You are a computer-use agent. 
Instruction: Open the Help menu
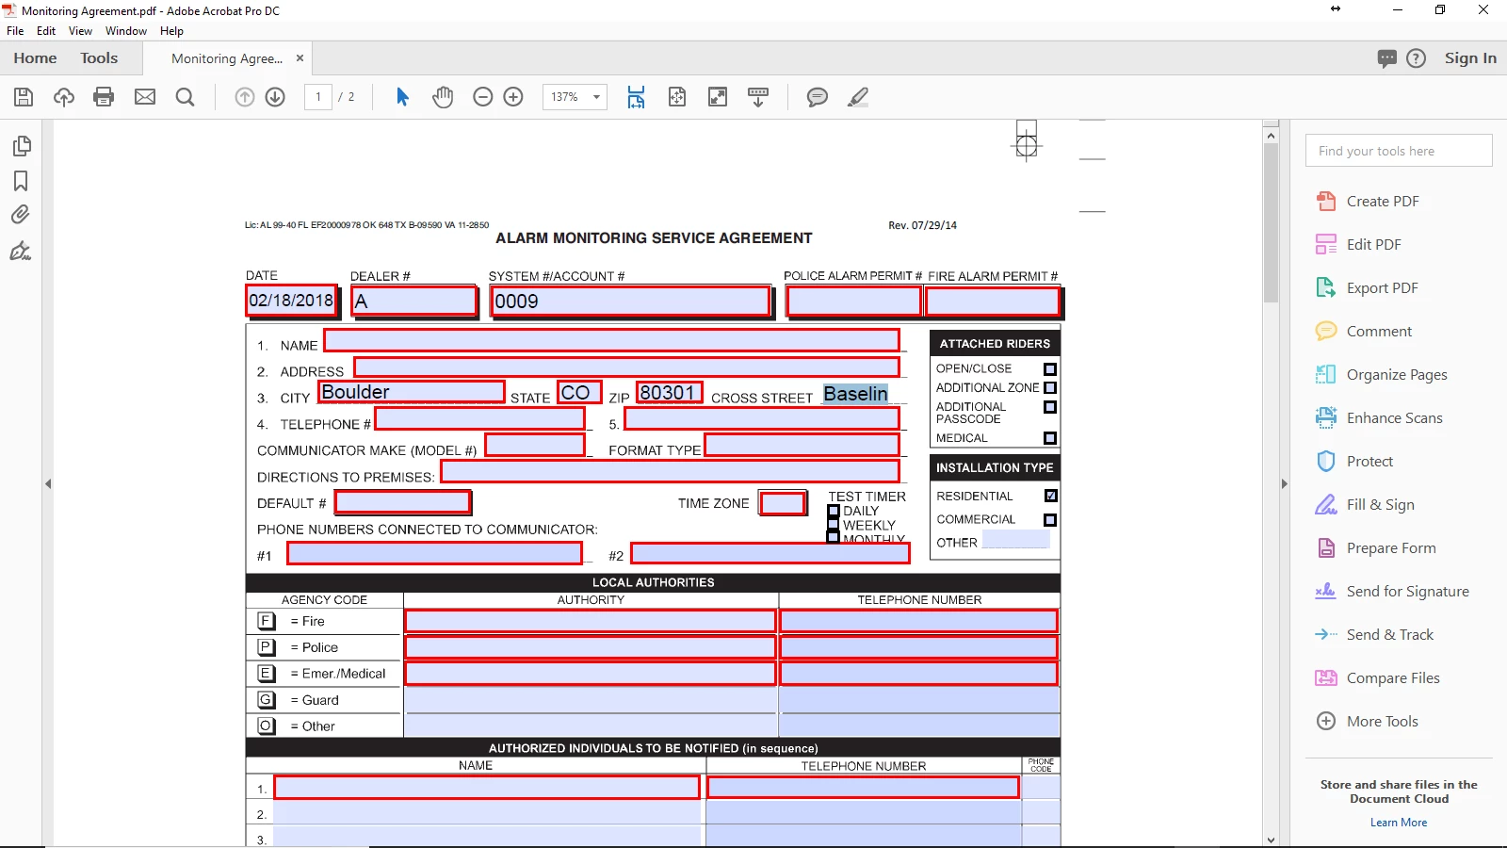[171, 31]
